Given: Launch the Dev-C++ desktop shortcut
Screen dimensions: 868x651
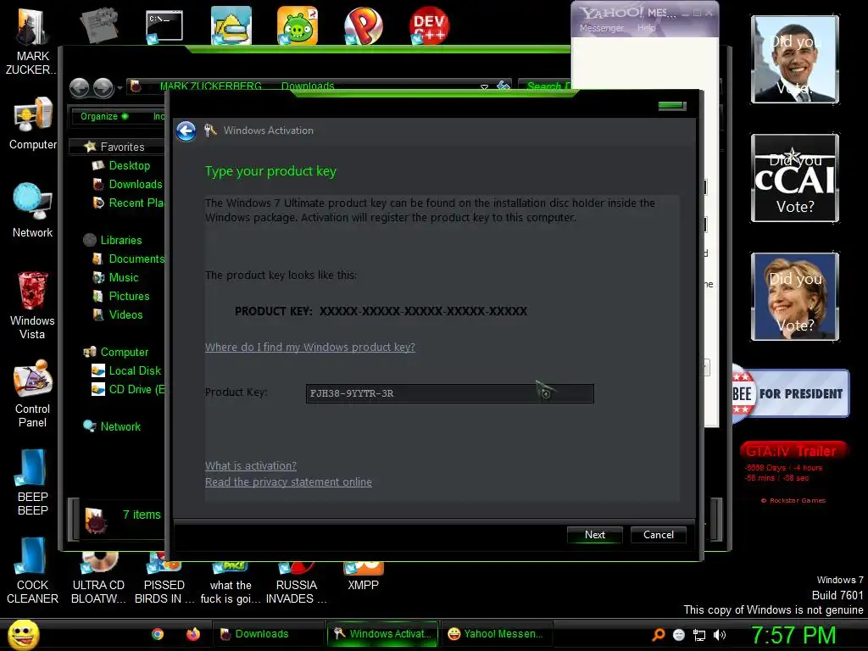Looking at the screenshot, I should point(429,25).
